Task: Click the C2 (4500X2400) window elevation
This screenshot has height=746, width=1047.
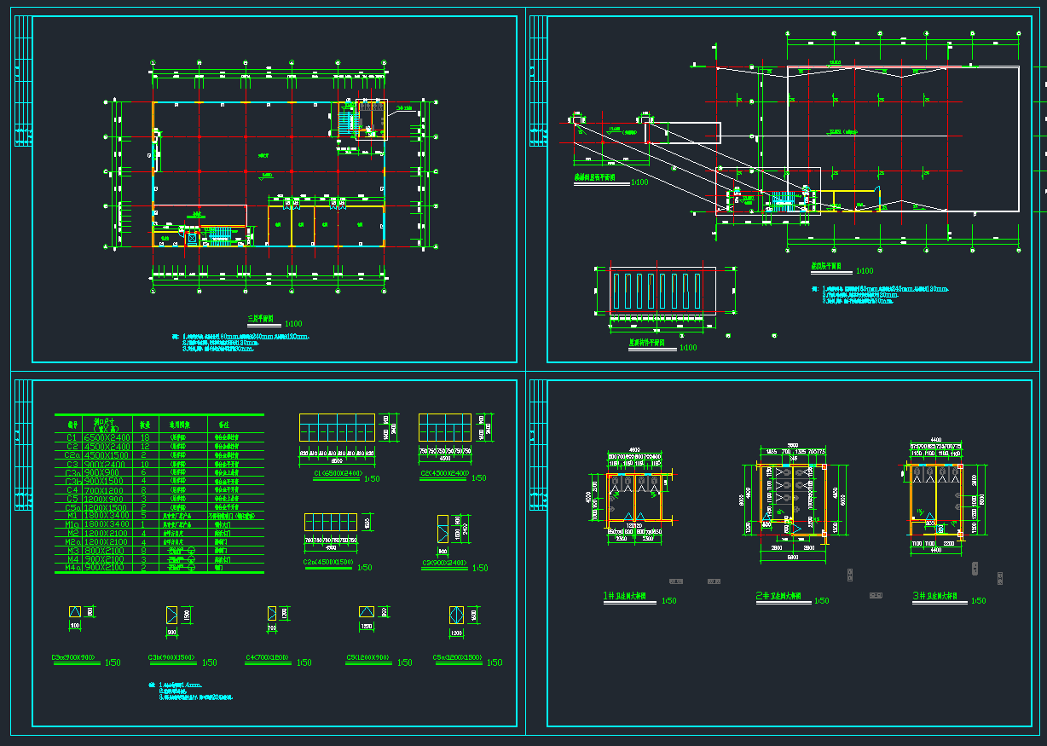Action: [x=444, y=427]
